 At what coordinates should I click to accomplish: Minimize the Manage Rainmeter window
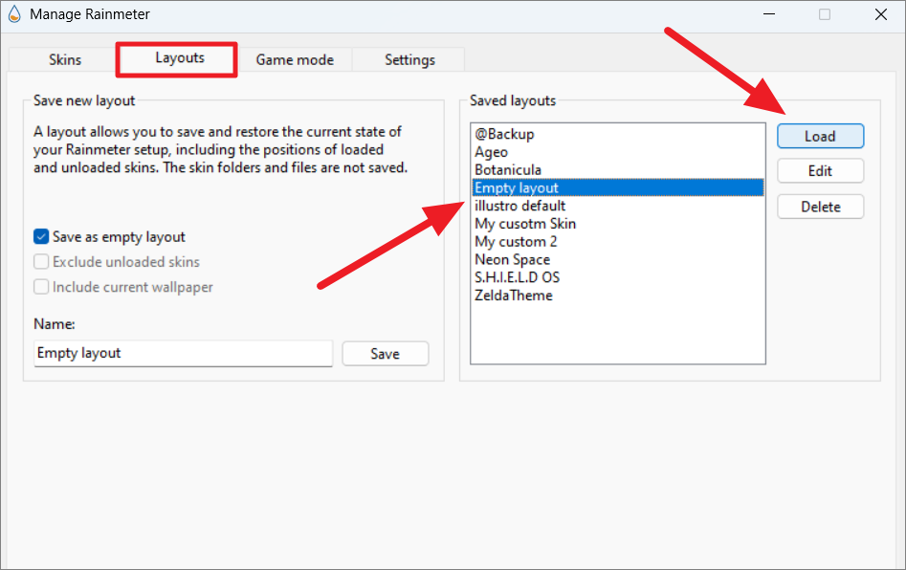click(769, 14)
